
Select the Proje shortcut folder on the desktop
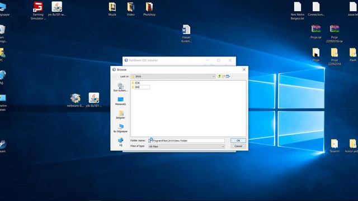point(316,55)
